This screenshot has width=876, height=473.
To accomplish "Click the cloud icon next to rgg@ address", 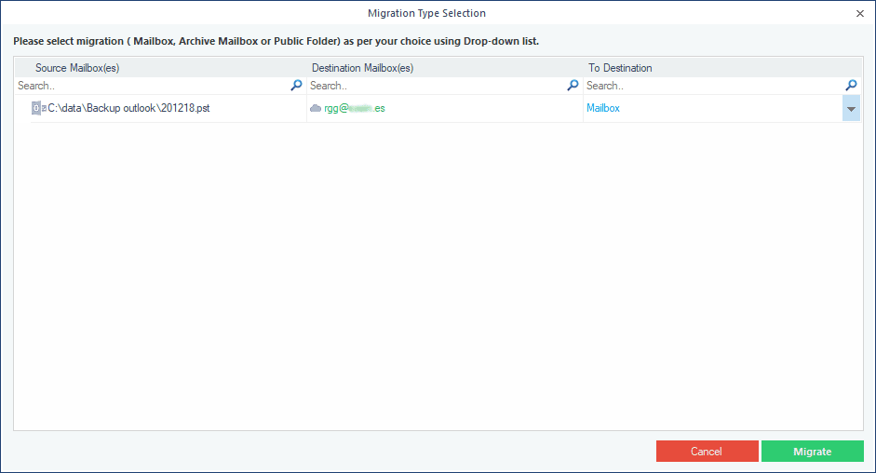I will coord(316,108).
